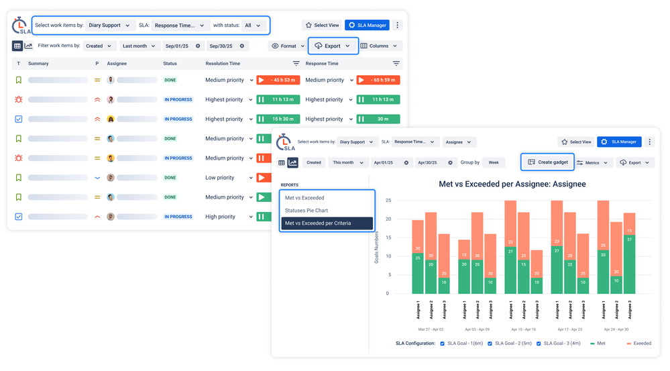Click the paused Response Time timer showing 30 m

point(378,119)
